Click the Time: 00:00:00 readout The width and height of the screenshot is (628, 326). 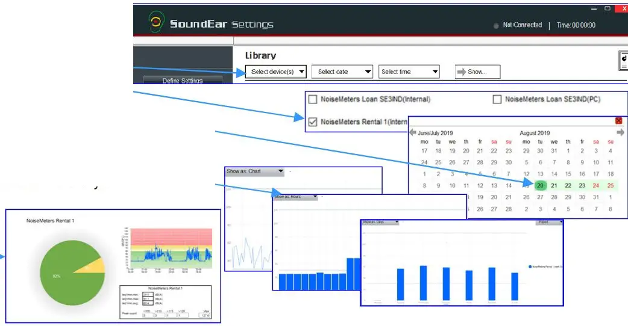576,25
